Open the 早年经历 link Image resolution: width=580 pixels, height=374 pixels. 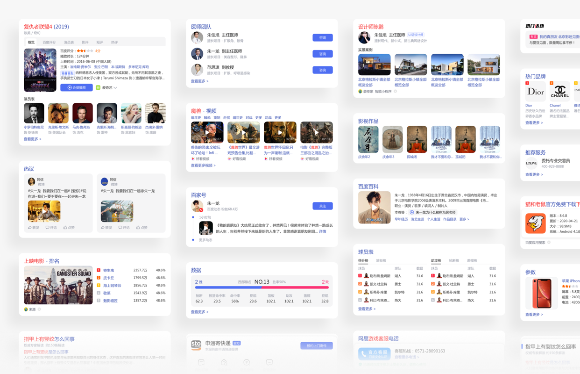401,219
